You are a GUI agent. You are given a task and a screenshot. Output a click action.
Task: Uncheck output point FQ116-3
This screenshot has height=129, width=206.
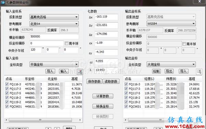point(126,84)
